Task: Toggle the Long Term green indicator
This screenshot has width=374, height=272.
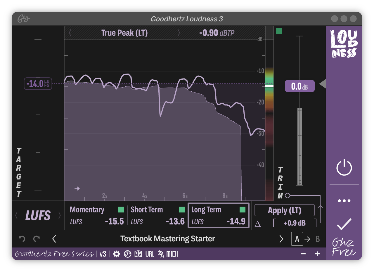Action: click(x=243, y=210)
